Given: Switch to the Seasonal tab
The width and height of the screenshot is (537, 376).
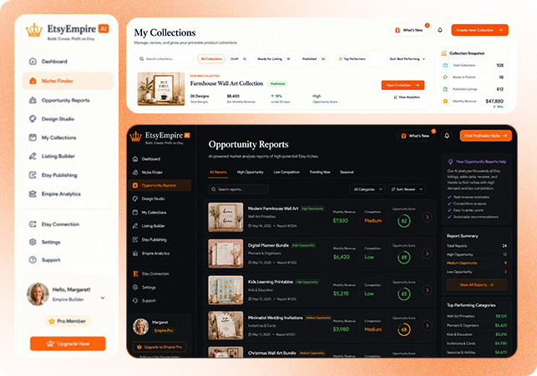Looking at the screenshot, I should click(347, 173).
